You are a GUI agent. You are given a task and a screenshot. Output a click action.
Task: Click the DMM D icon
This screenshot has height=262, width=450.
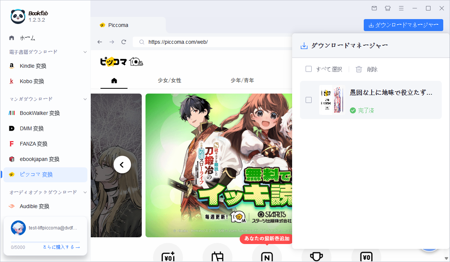tap(12, 128)
